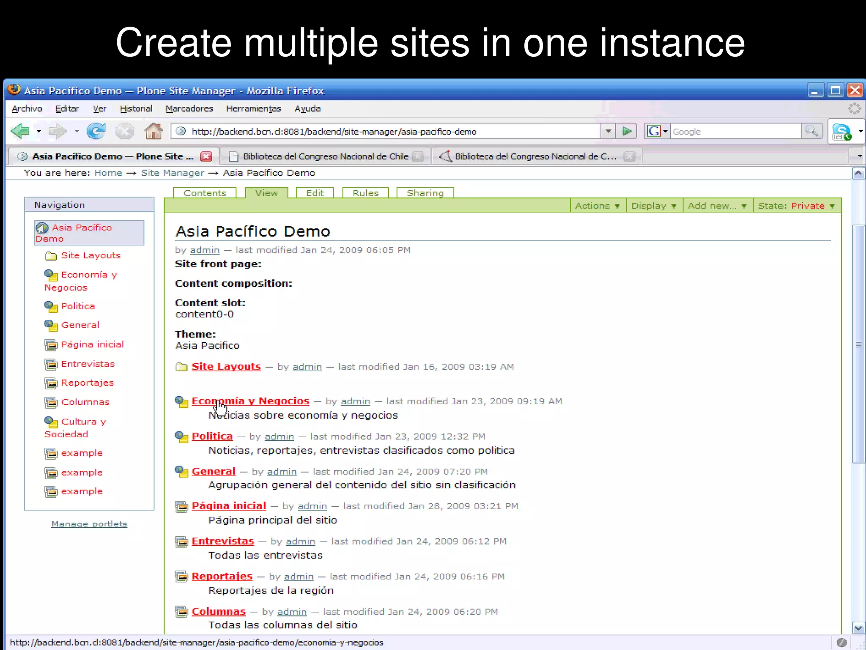The height and width of the screenshot is (650, 866).
Task: Click the scrollbar up arrow
Action: click(858, 173)
